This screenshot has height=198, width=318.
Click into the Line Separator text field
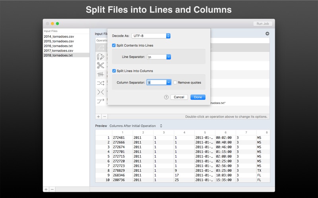[157, 57]
